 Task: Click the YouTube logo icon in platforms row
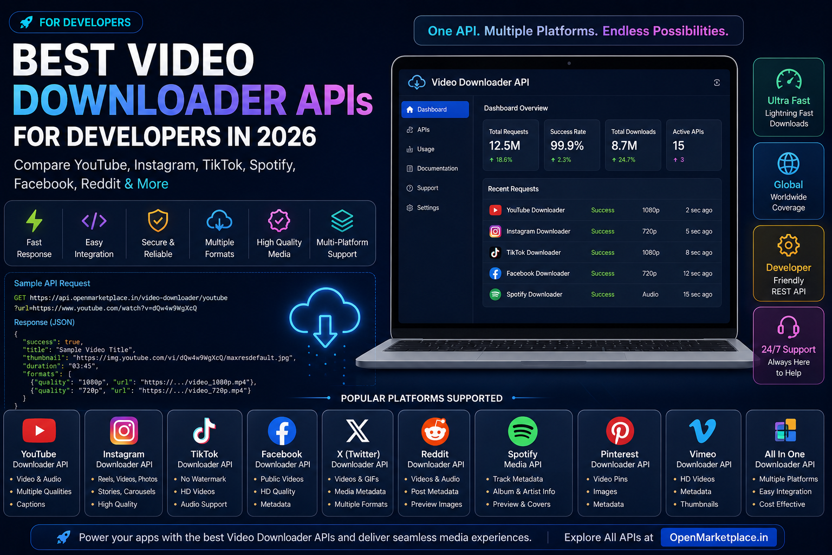pos(39,431)
